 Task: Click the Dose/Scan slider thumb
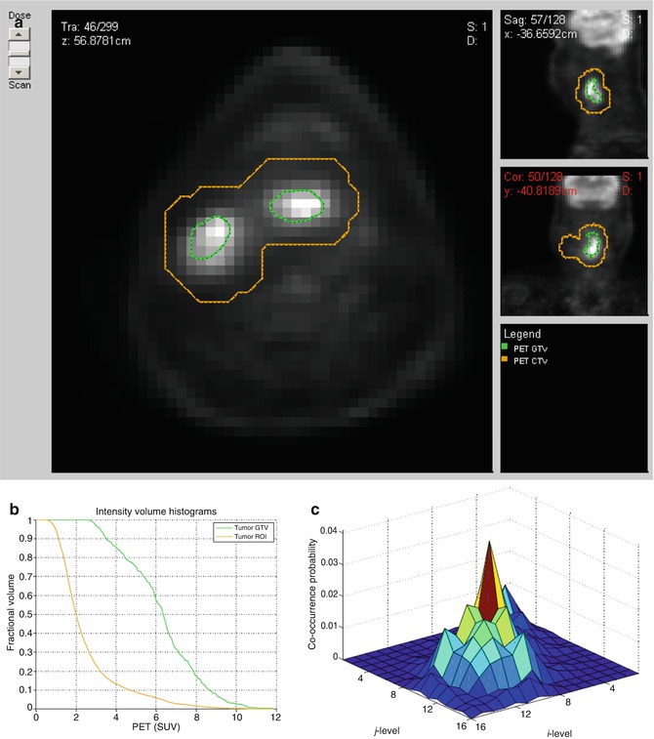[20, 52]
